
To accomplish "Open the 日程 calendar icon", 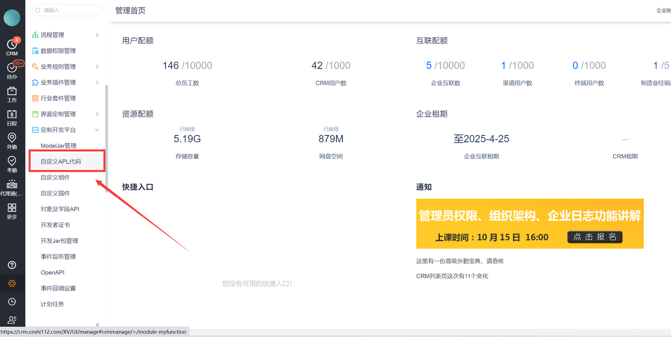I will click(x=12, y=117).
